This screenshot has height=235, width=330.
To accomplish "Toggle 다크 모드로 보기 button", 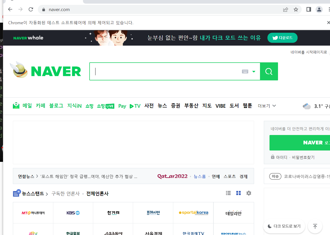I will (x=284, y=226).
